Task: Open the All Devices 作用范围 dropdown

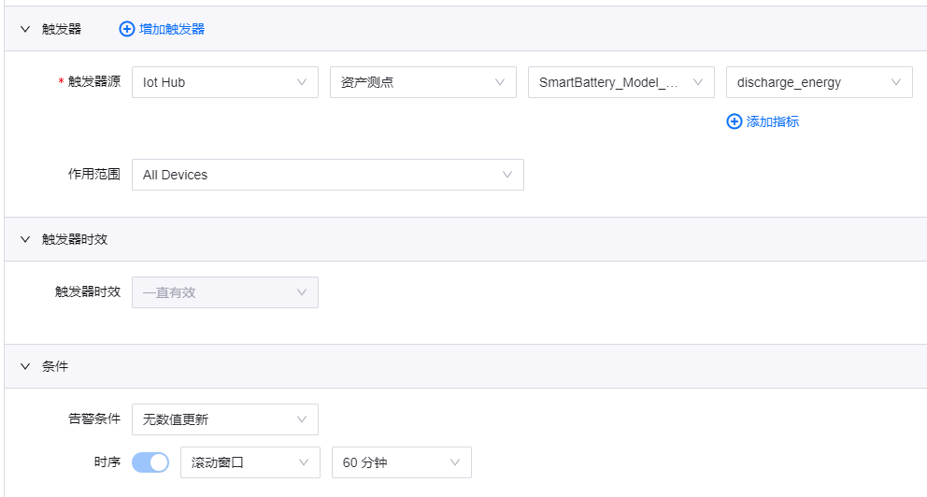Action: [327, 175]
